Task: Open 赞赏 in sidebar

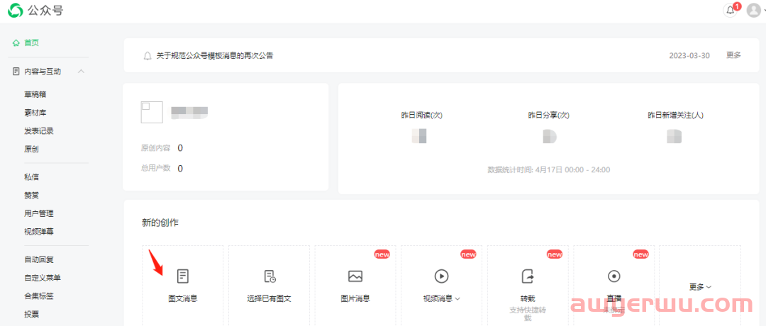Action: [x=31, y=195]
